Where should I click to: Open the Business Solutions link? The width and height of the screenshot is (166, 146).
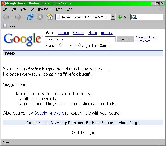point(101,123)
